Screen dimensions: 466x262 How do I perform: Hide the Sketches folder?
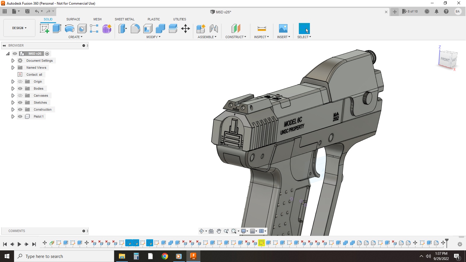pyautogui.click(x=20, y=102)
